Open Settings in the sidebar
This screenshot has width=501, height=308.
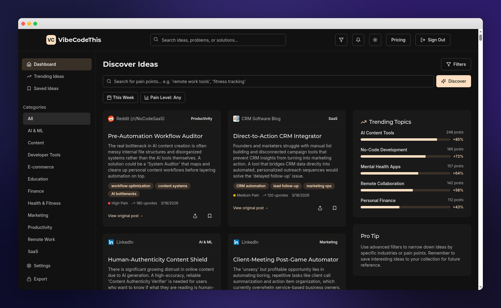(57, 266)
